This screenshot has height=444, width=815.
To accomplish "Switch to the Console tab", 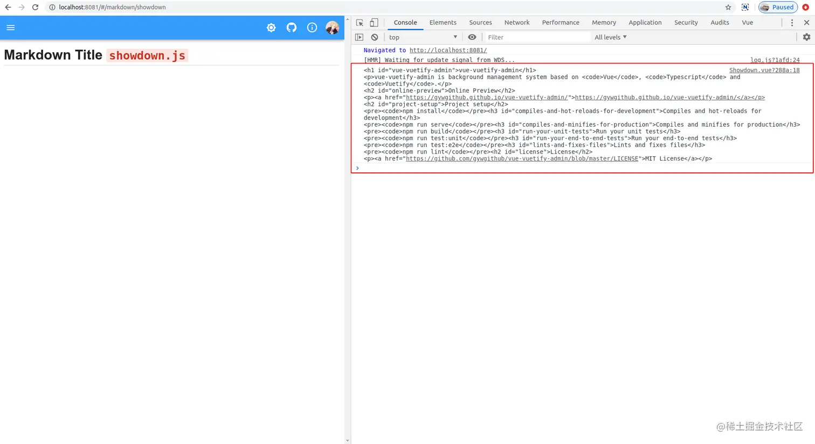I will click(x=405, y=23).
